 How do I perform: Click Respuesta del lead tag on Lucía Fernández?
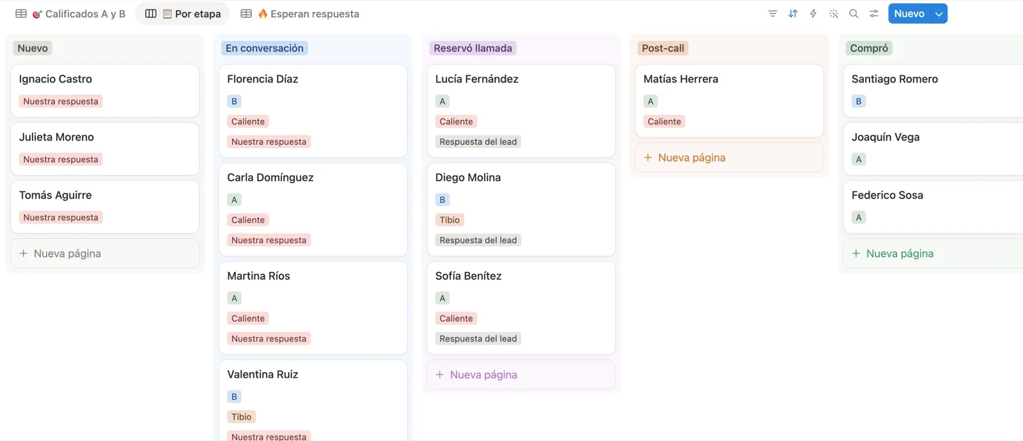(478, 142)
